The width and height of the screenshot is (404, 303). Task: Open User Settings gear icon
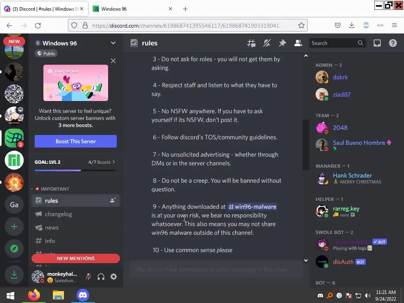[114, 277]
